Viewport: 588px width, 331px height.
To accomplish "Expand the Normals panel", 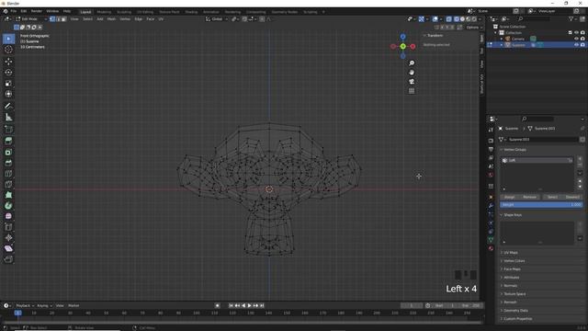I will [x=511, y=286].
